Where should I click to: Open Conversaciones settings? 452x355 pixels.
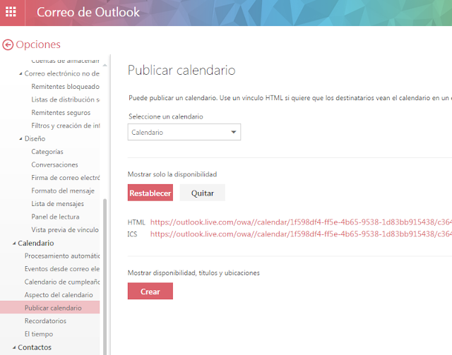coord(55,165)
